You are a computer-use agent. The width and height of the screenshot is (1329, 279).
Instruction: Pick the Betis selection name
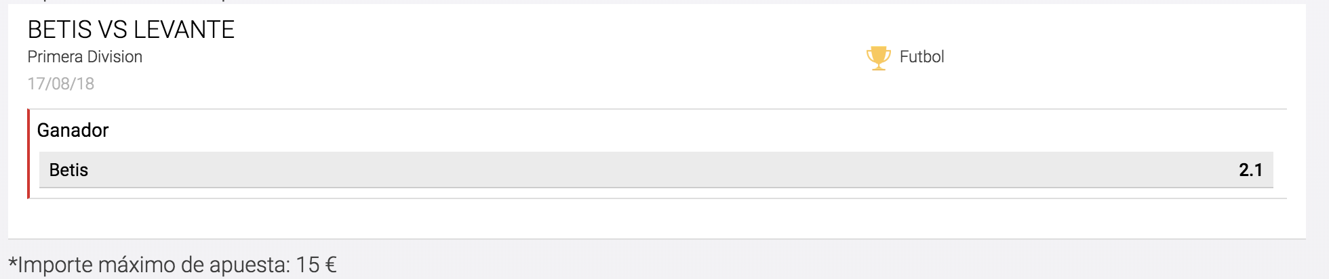(x=68, y=170)
